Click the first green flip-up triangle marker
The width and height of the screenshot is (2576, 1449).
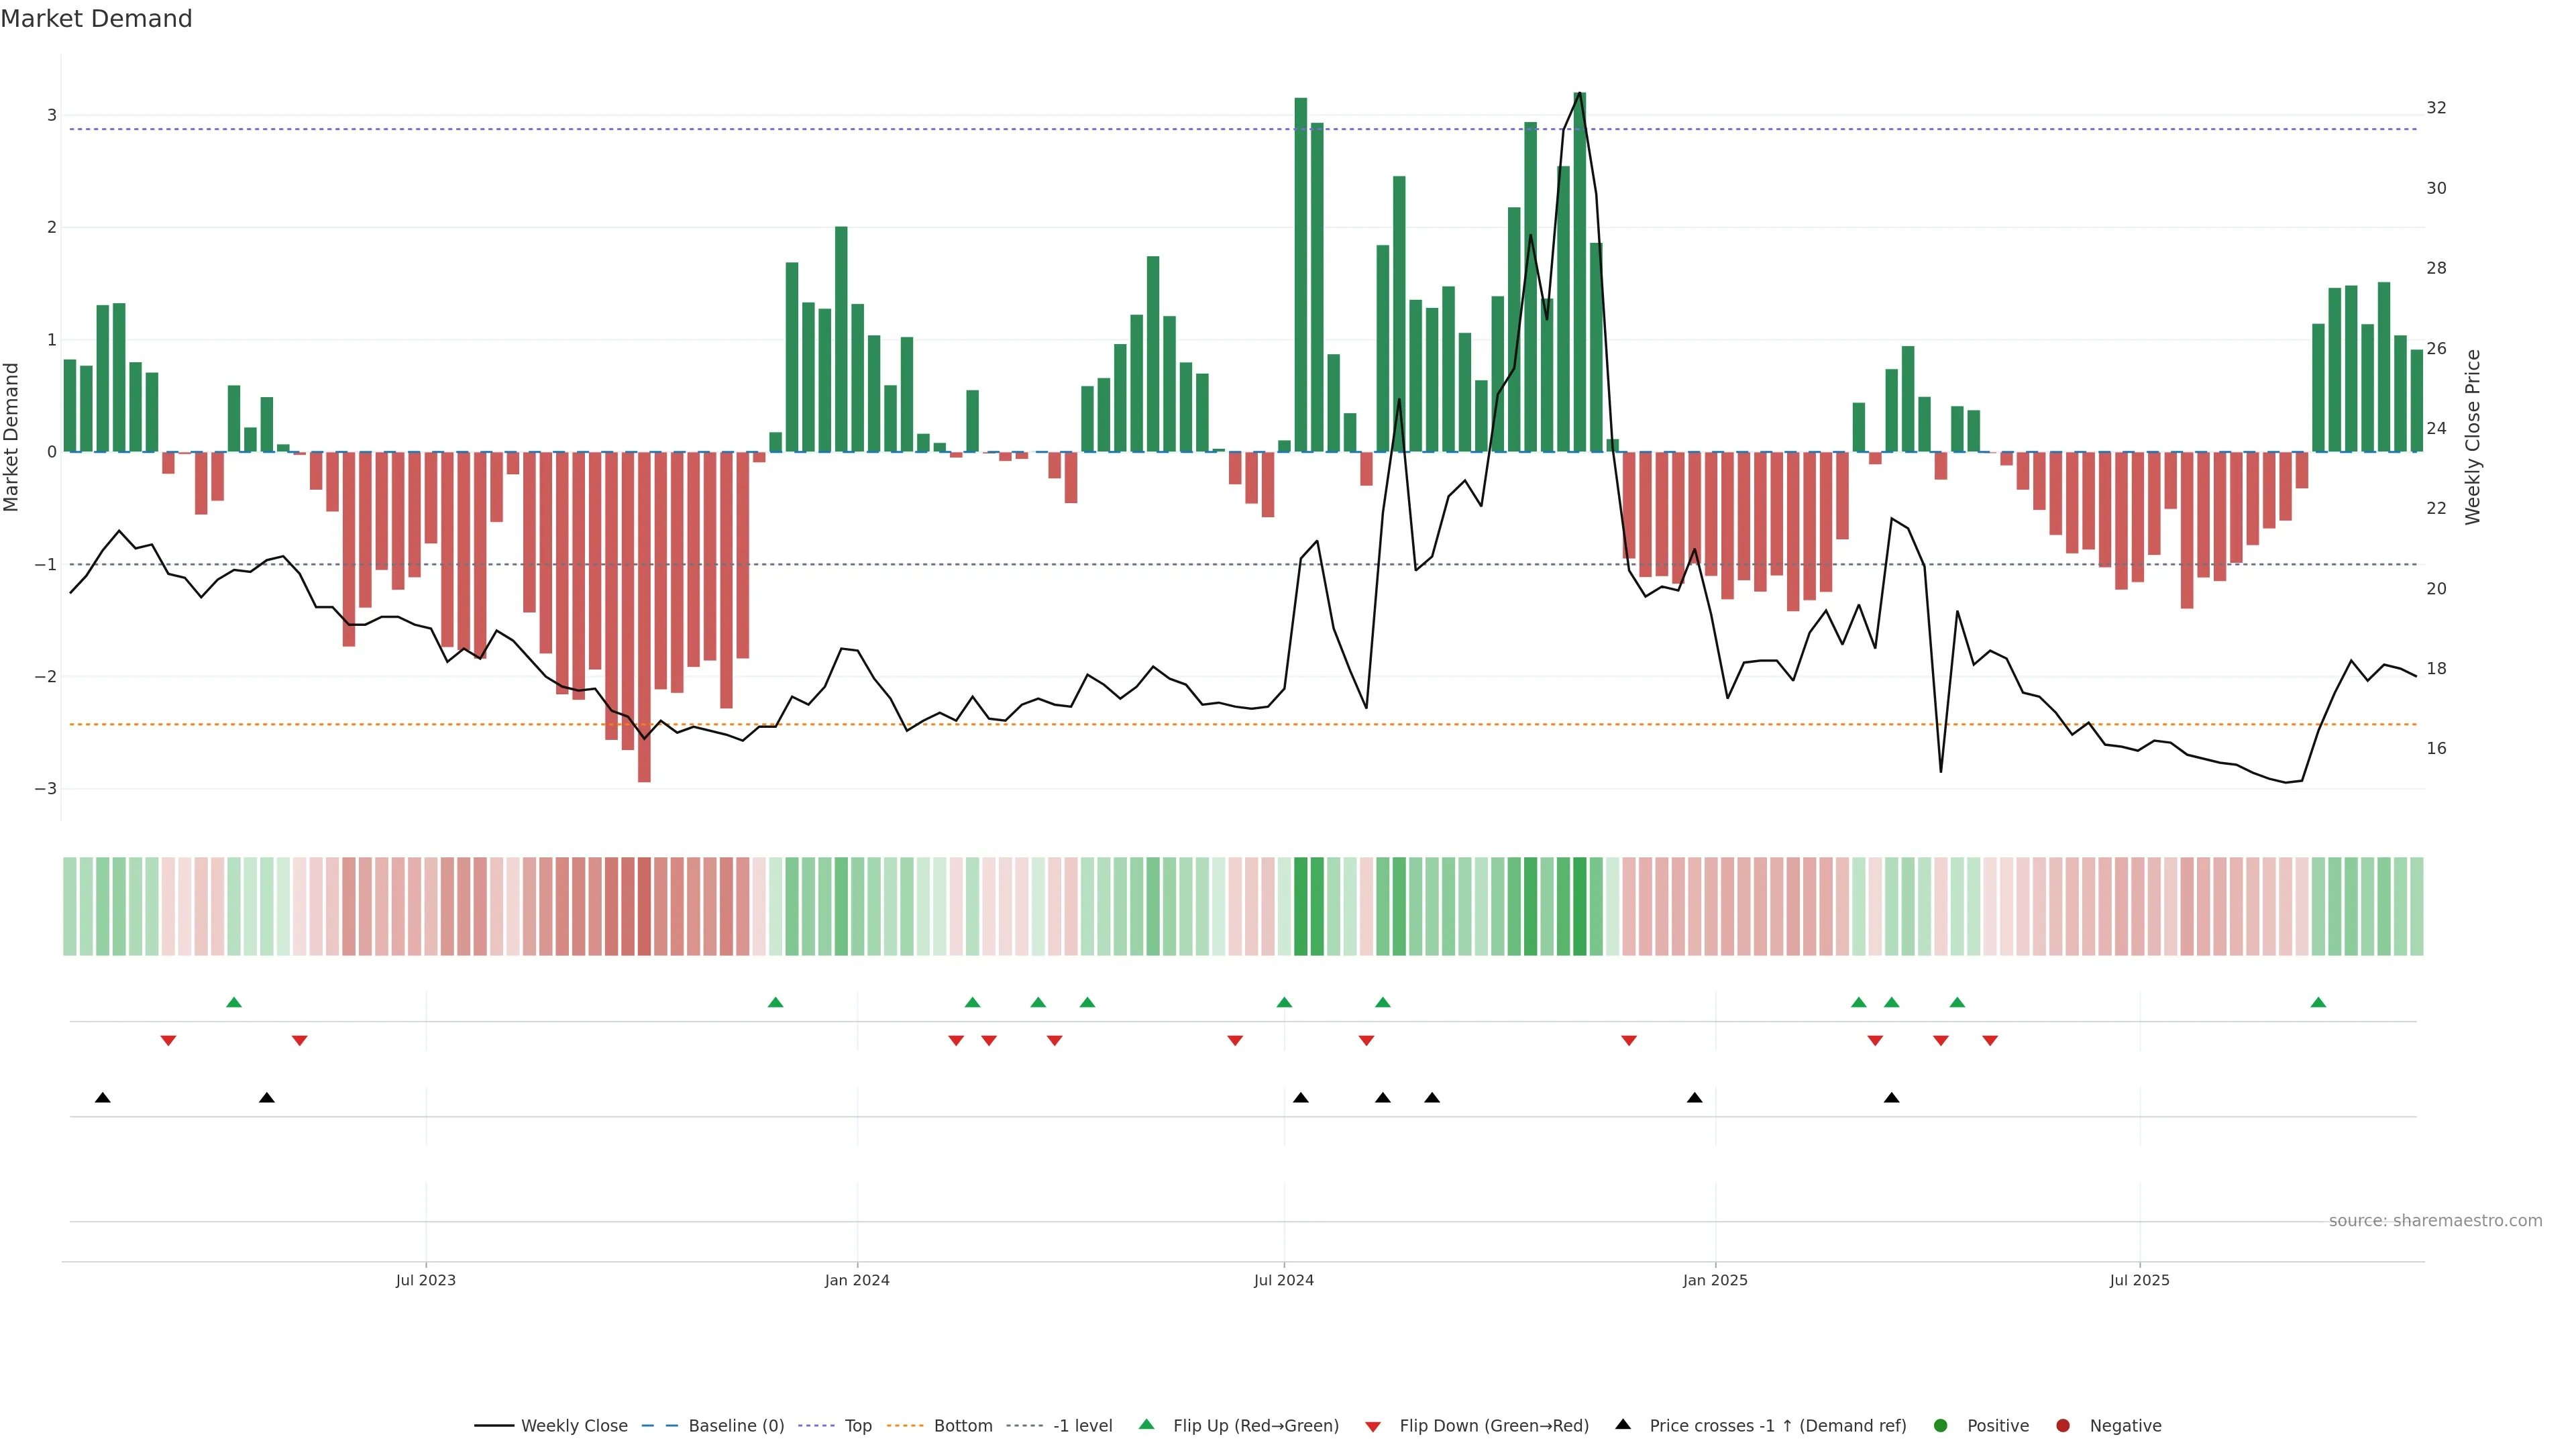[x=234, y=1002]
